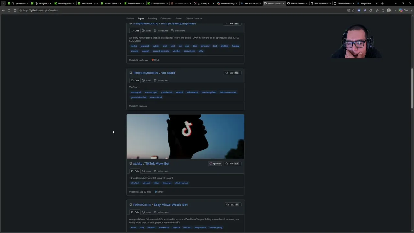
Task: Mute the greatwhite tab audio
Action: [13, 3]
